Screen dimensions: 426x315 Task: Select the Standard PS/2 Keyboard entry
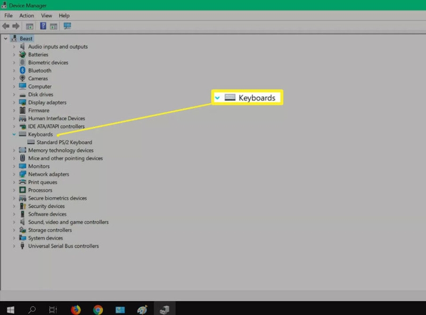[64, 142]
